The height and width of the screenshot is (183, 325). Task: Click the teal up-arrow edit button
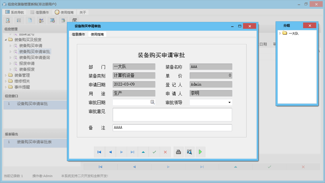point(143,152)
